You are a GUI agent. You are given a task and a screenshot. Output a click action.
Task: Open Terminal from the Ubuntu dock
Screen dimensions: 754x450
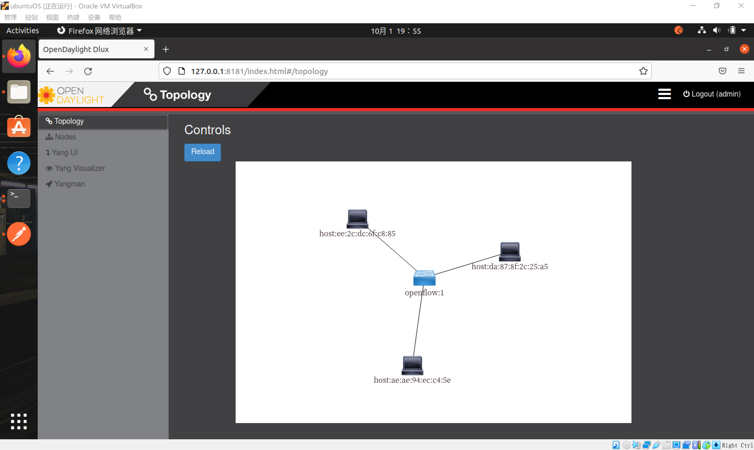pos(19,198)
